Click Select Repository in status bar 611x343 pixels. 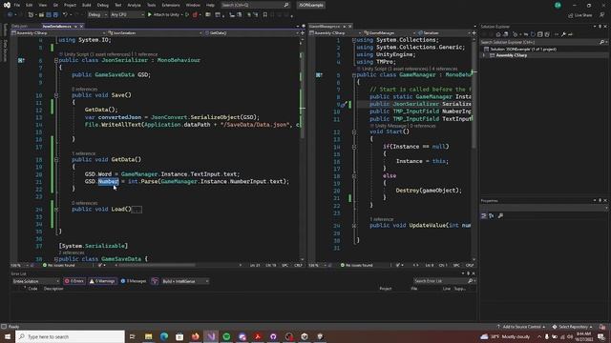coord(573,327)
